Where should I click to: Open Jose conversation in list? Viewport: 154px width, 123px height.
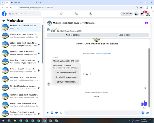pos(21,62)
